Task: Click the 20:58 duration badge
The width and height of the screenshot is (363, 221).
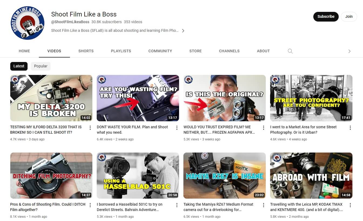Action: (x=172, y=195)
